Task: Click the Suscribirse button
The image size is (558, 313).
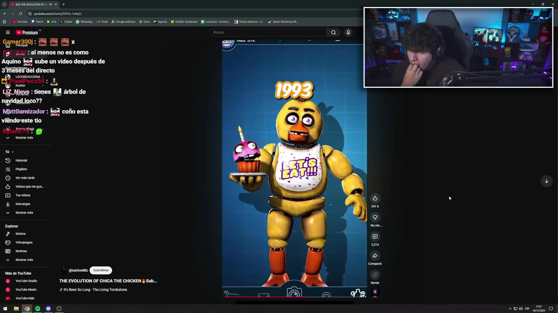Action: pyautogui.click(x=101, y=270)
